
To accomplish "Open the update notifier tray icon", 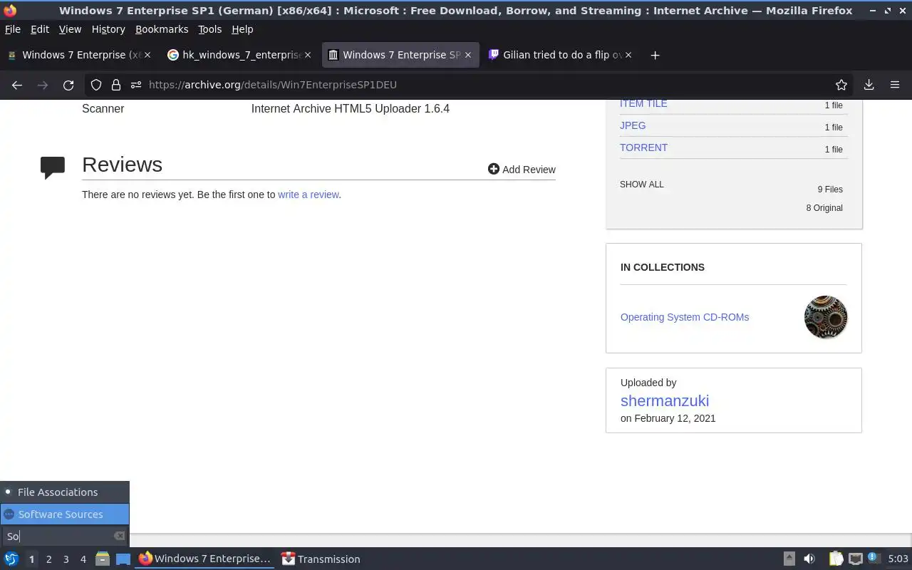I will [x=874, y=559].
